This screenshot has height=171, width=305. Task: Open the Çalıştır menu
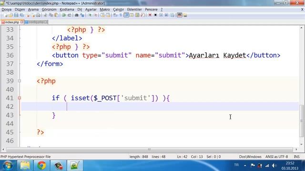[119, 9]
